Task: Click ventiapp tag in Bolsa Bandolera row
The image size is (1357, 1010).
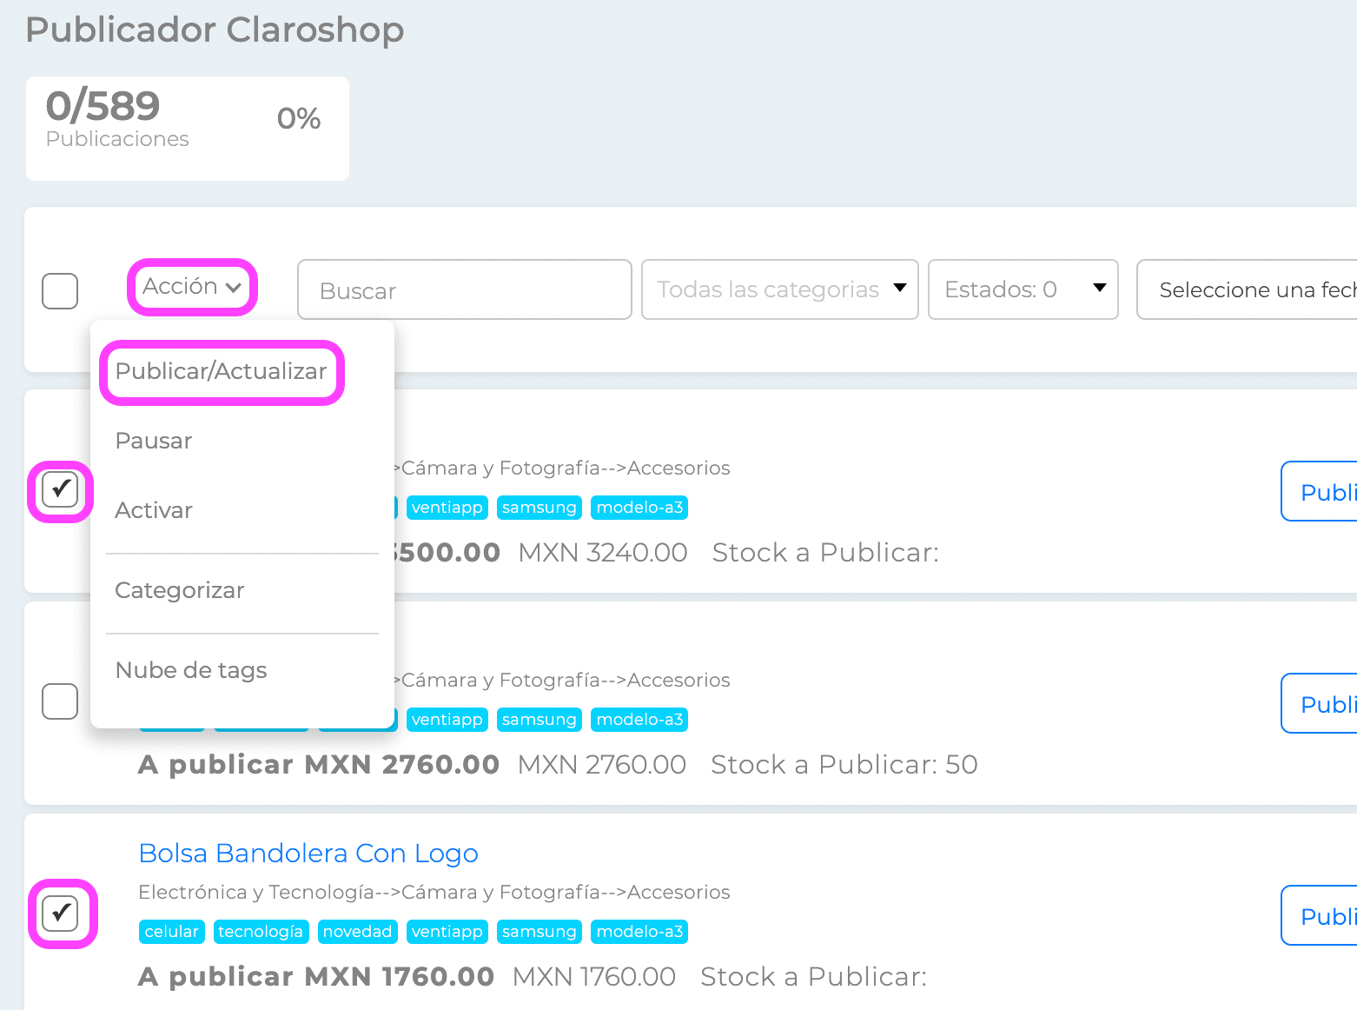Action: (447, 932)
